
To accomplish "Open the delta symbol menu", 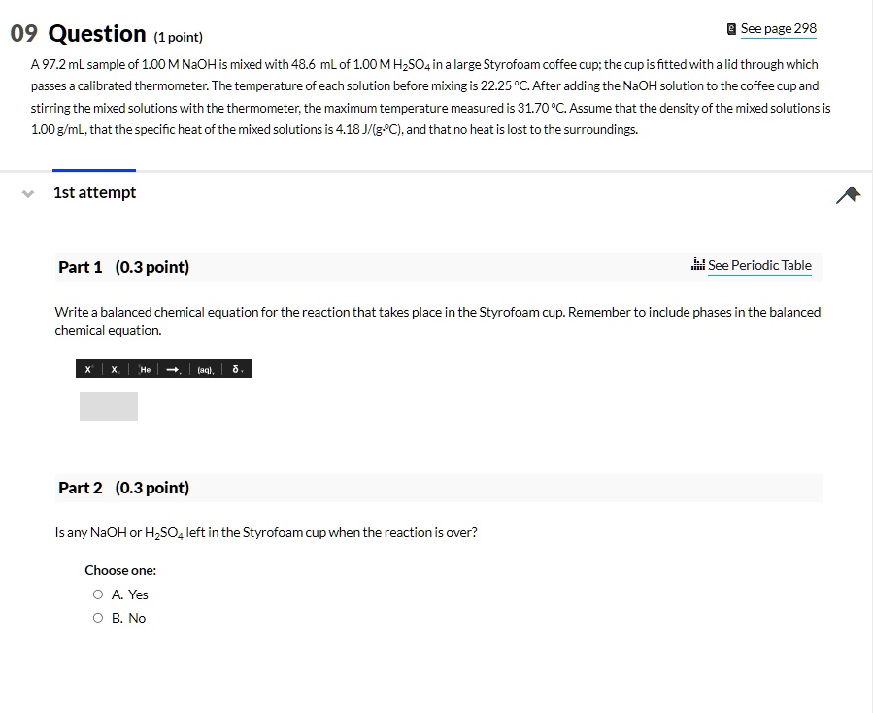I will (x=237, y=370).
